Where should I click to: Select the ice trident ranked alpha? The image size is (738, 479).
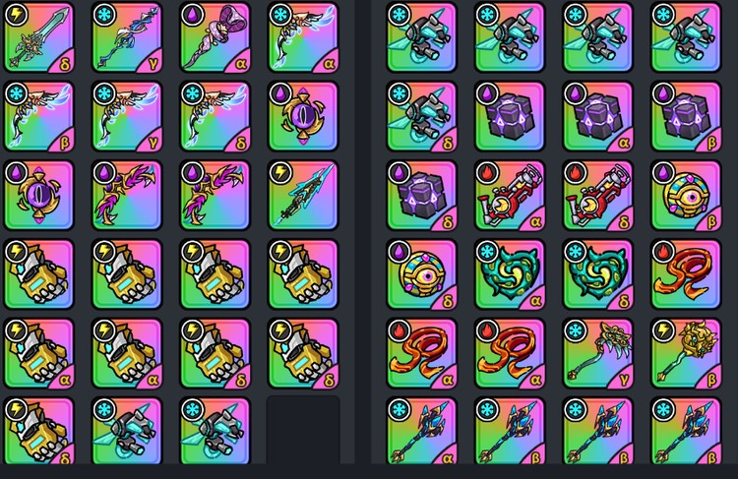(x=422, y=431)
